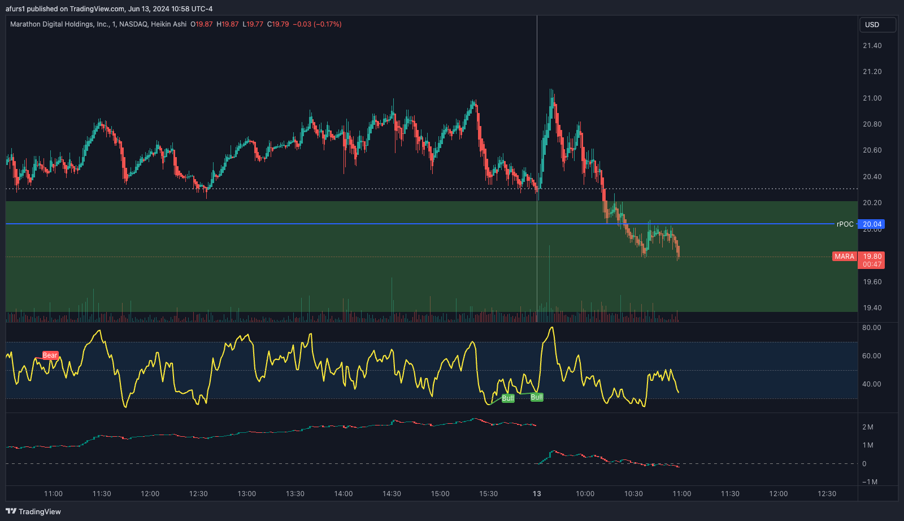Click the 15:30 time axis label
904x521 pixels.
(488, 494)
